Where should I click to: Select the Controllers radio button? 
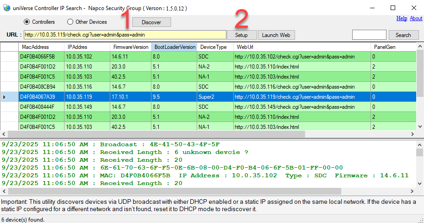pyautogui.click(x=27, y=22)
